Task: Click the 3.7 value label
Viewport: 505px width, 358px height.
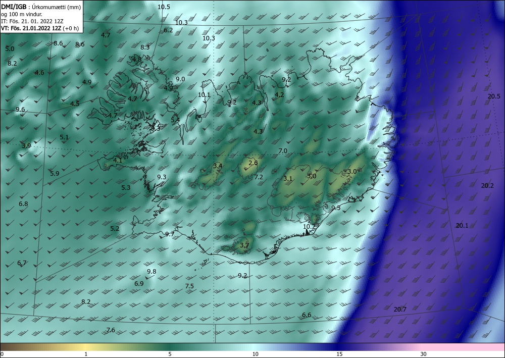Action: coord(244,245)
